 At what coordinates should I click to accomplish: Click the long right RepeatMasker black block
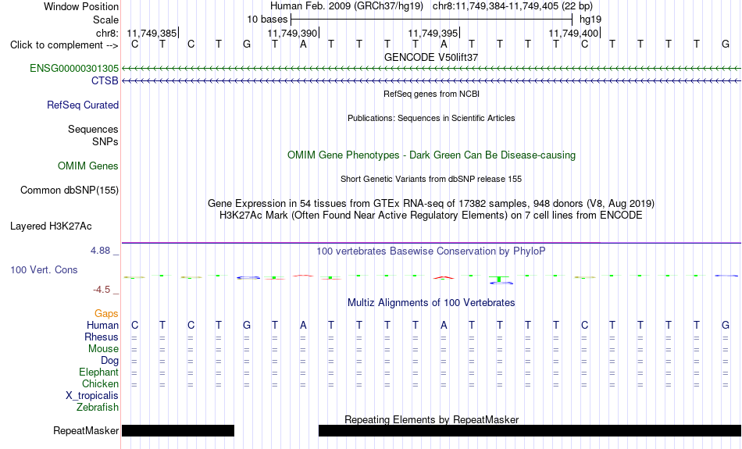tap(530, 430)
